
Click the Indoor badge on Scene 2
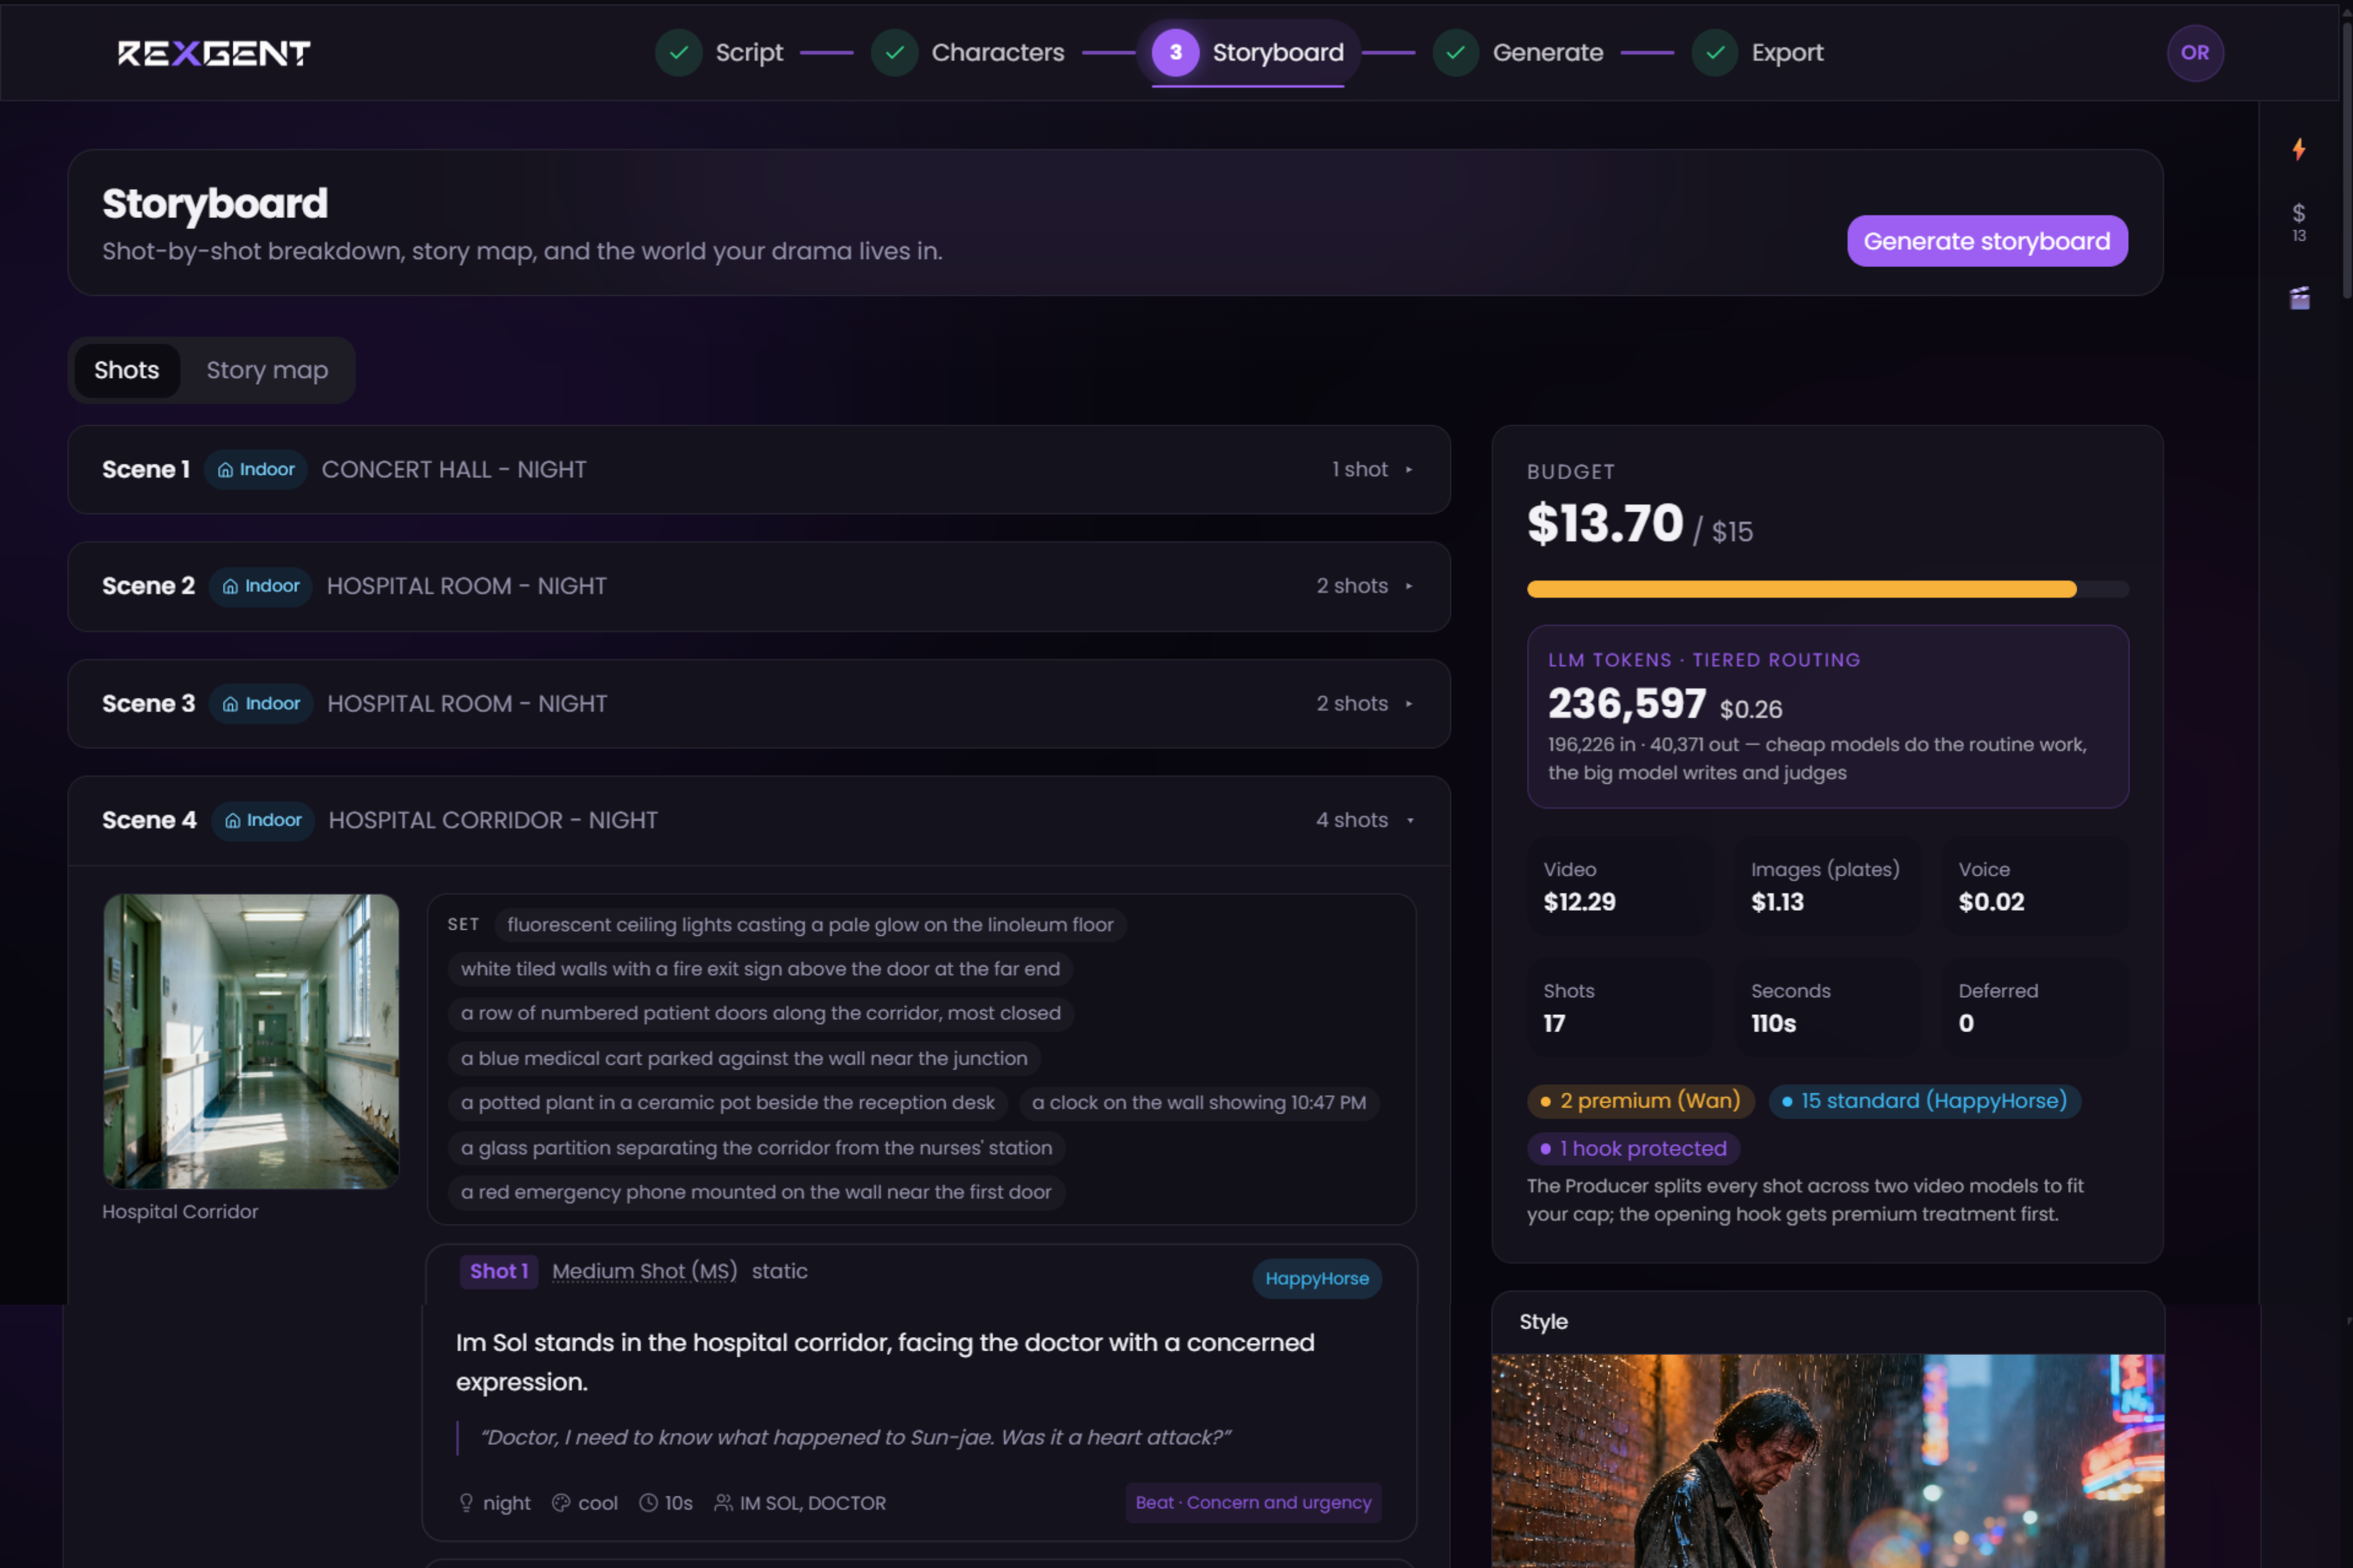[x=261, y=586]
